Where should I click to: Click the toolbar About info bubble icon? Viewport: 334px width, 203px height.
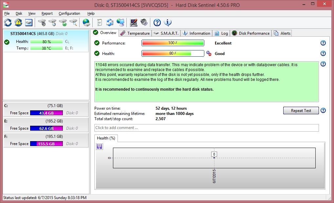click(x=168, y=22)
